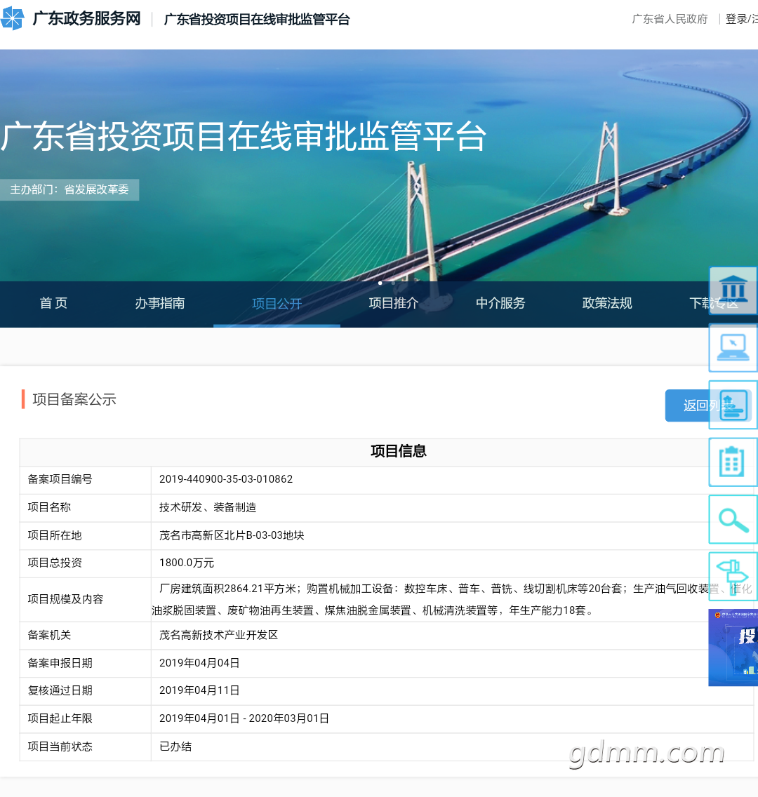This screenshot has height=797, width=758.
Task: Open the government building icon in sidebar
Action: [x=733, y=290]
